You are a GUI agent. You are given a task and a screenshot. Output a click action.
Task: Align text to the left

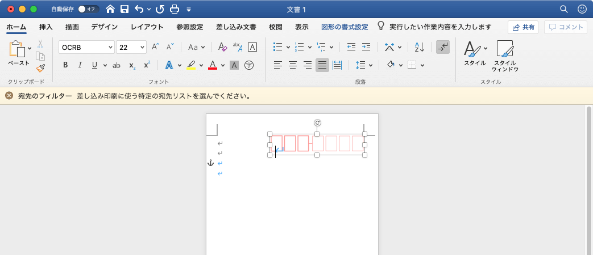pos(278,65)
